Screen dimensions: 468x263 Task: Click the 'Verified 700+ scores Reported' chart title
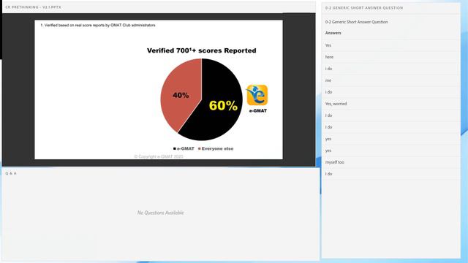click(202, 50)
